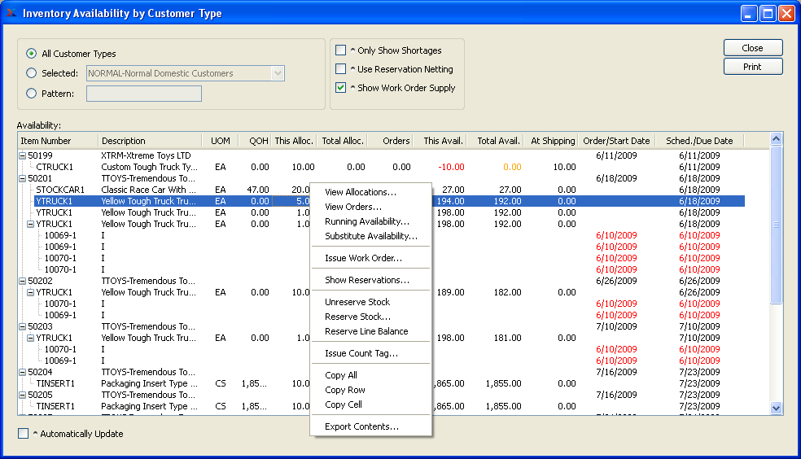Enable the Automatically Update checkbox
Viewport: 801px width, 459px height.
[24, 434]
